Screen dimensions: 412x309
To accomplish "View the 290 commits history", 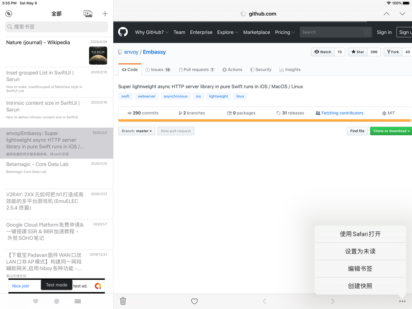I will pyautogui.click(x=143, y=113).
